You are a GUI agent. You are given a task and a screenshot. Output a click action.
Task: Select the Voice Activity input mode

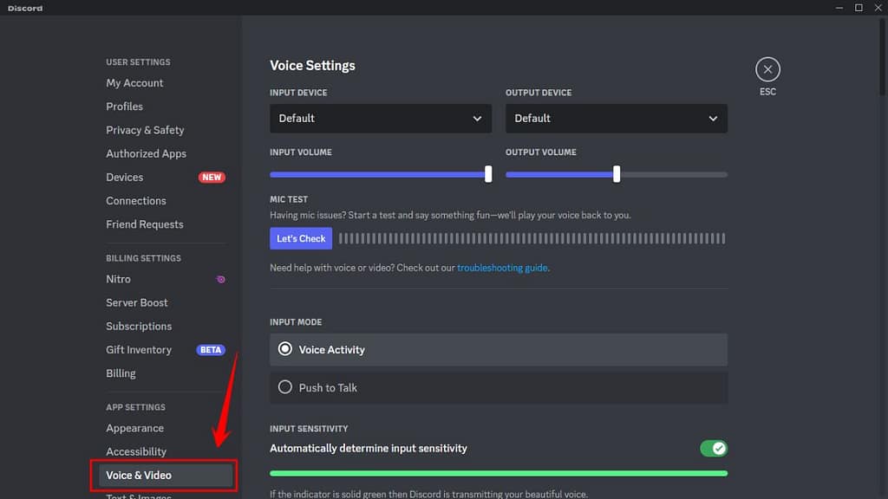(499, 350)
